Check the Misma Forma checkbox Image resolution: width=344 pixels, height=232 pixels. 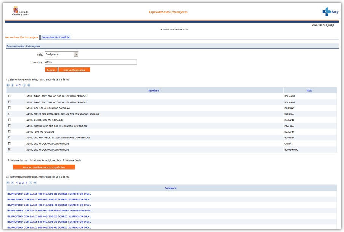click(9, 160)
